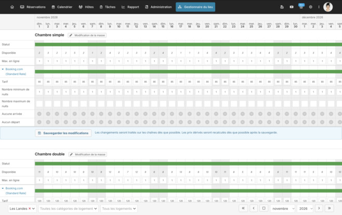Open the settings gear icon
Viewport: 342px width, 215px height.
(x=311, y=7)
